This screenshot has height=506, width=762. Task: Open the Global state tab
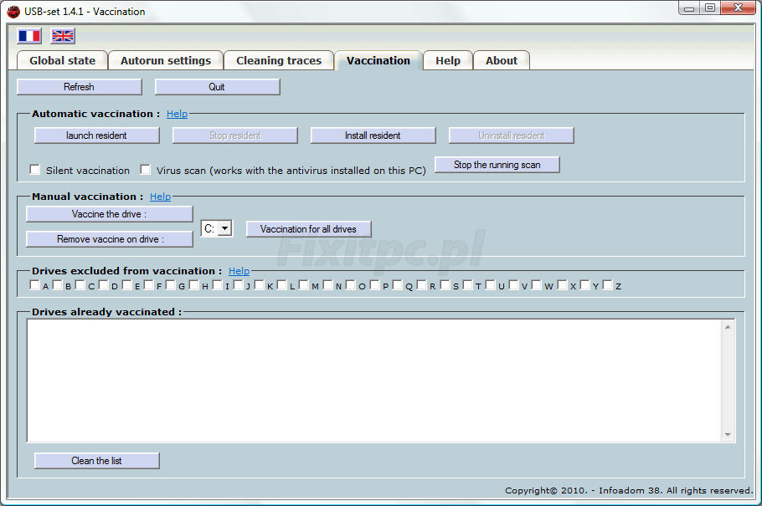pyautogui.click(x=62, y=61)
